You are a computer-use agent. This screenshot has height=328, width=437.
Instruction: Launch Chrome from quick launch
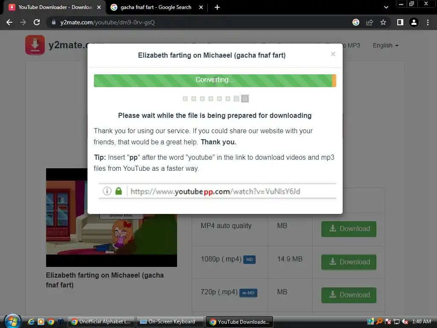(x=51, y=322)
